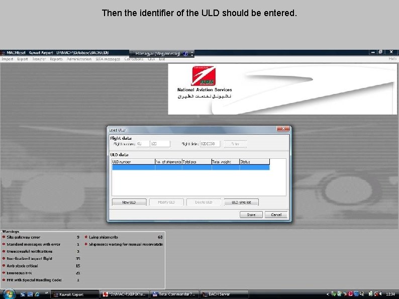Click the Status column header

pyautogui.click(x=254, y=162)
